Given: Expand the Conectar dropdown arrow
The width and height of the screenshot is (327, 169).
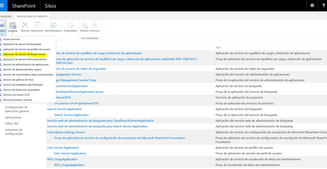Looking at the screenshot, I should pos(12,34).
